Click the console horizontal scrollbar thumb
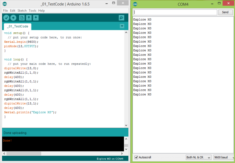Viewport: 235px width, 163px height. click(24, 153)
